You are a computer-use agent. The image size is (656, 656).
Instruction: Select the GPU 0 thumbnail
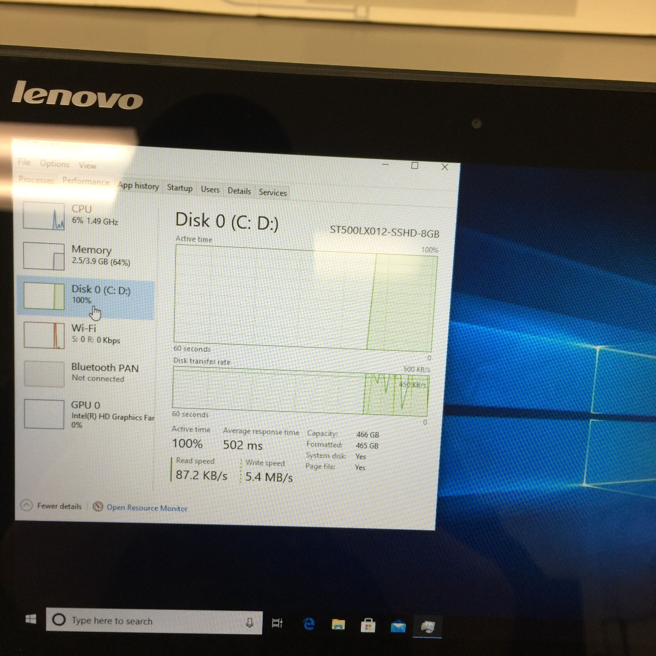pos(44,414)
